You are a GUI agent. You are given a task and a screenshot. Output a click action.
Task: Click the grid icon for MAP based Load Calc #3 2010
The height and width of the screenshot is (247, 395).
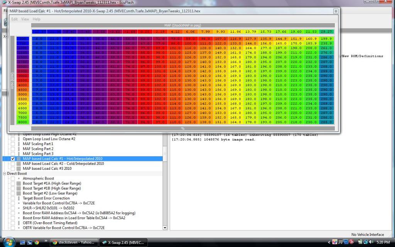pyautogui.click(x=19, y=169)
